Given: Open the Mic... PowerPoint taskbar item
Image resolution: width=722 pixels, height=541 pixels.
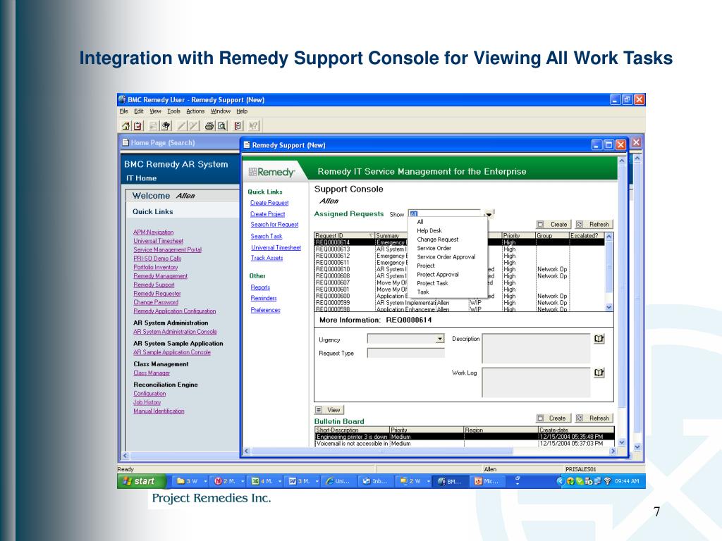Looking at the screenshot, I should coord(487,481).
